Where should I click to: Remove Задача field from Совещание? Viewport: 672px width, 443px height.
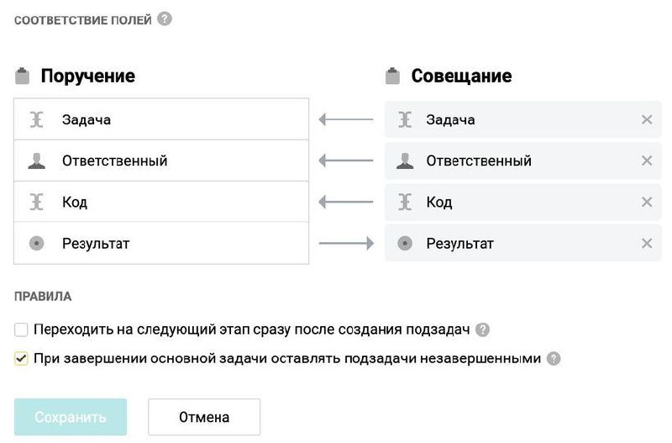[647, 119]
